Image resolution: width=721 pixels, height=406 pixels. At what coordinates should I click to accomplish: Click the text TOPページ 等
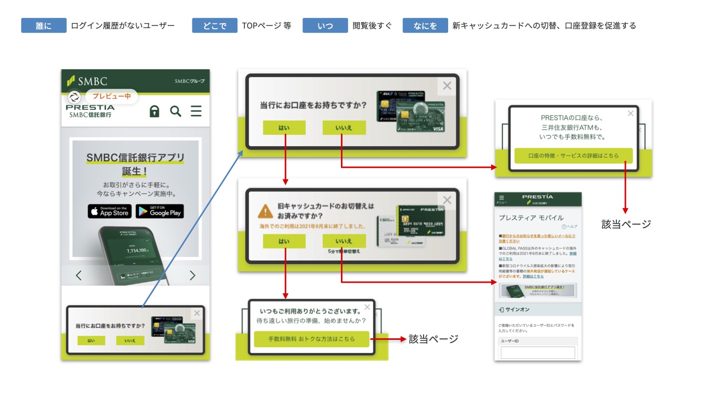(x=266, y=26)
